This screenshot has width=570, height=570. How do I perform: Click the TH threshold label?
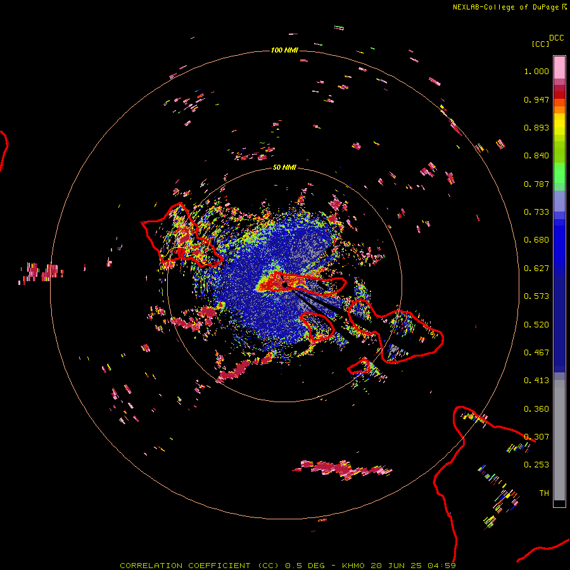[x=544, y=493]
